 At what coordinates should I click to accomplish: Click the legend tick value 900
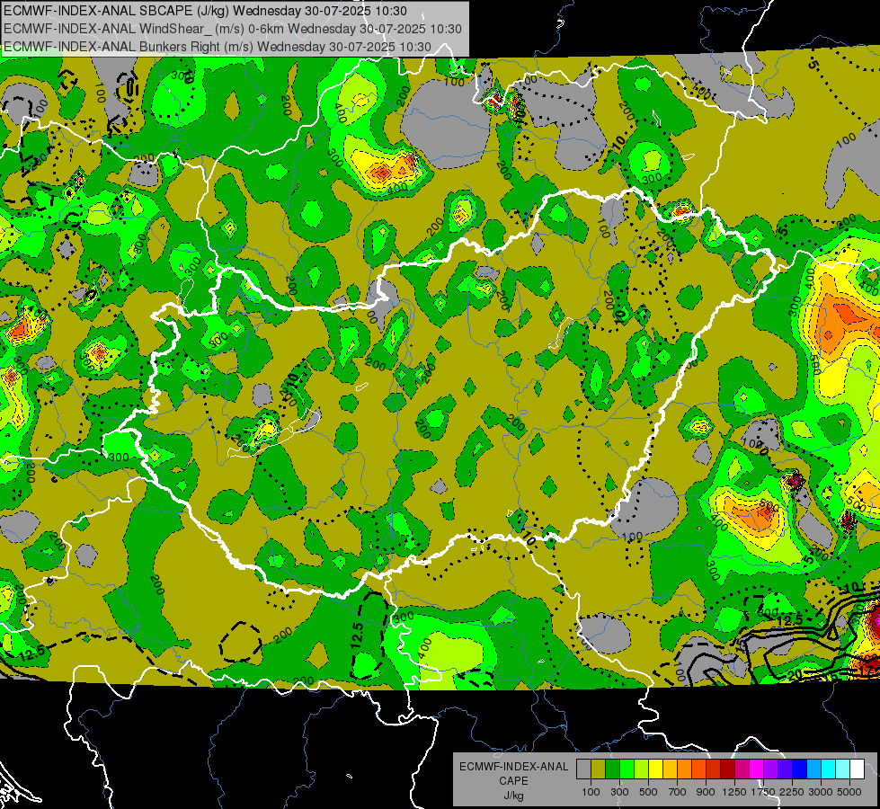pyautogui.click(x=706, y=792)
